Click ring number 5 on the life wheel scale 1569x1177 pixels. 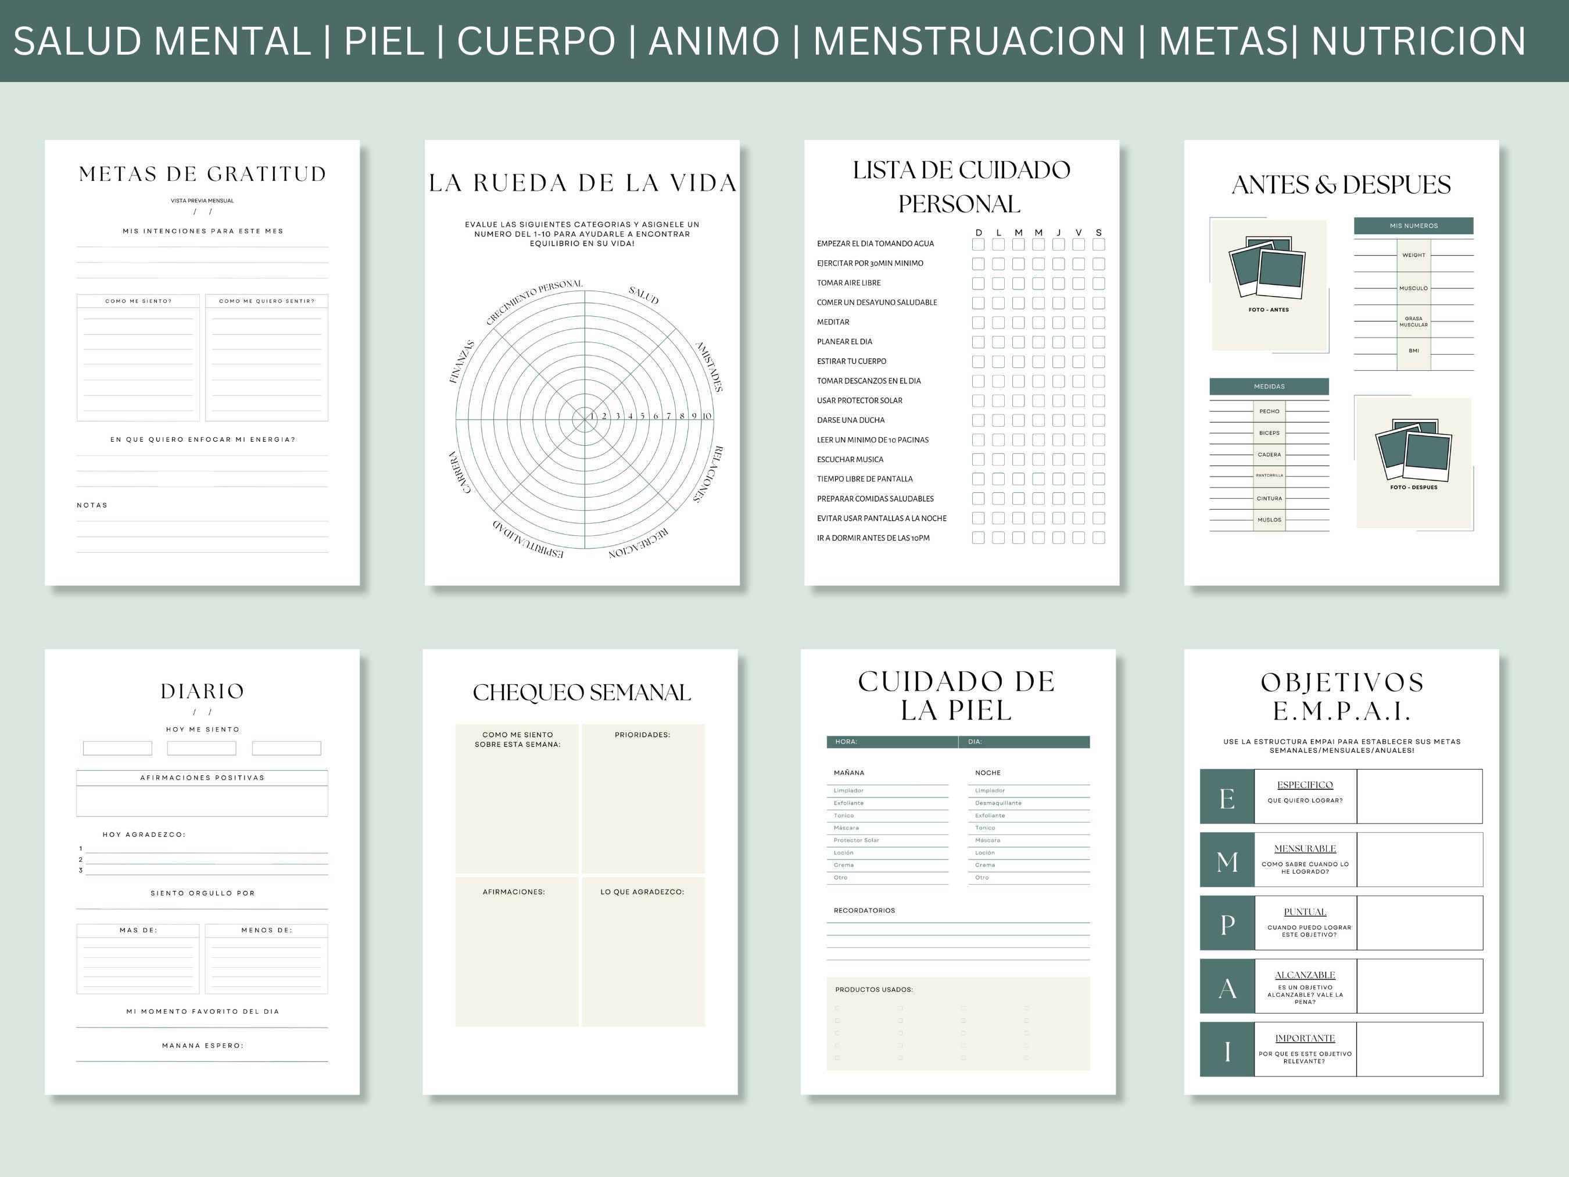point(643,417)
